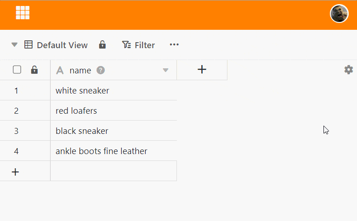The image size is (357, 221).
Task: Select the white sneaker cell
Action: click(x=113, y=91)
